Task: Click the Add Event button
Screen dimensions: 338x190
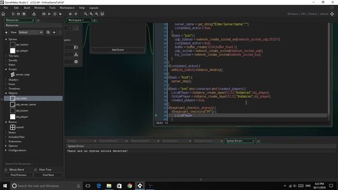Action: [118, 50]
